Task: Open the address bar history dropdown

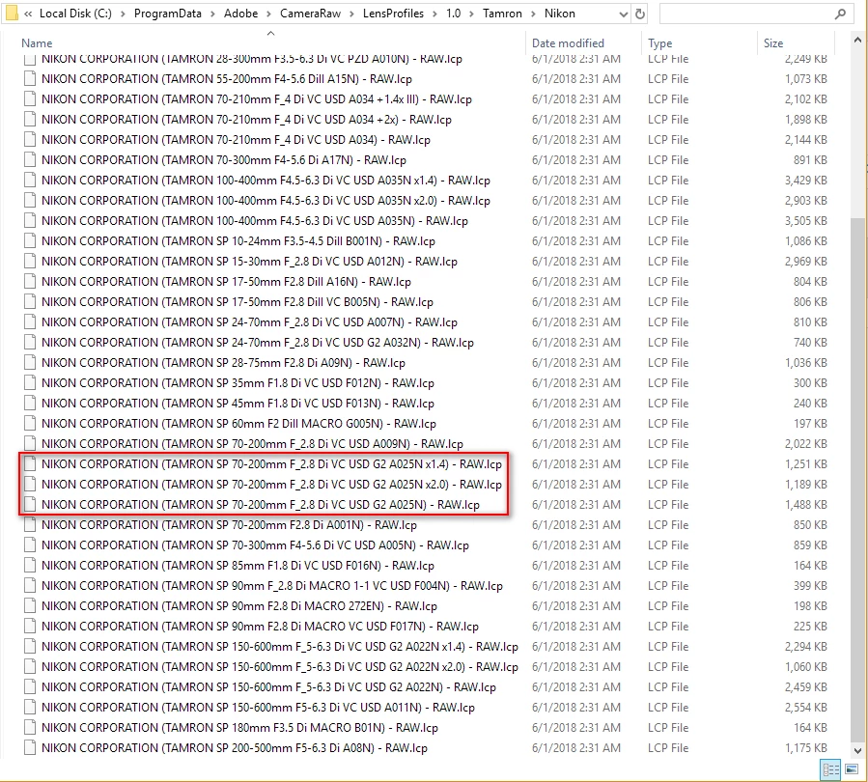Action: pyautogui.click(x=623, y=14)
